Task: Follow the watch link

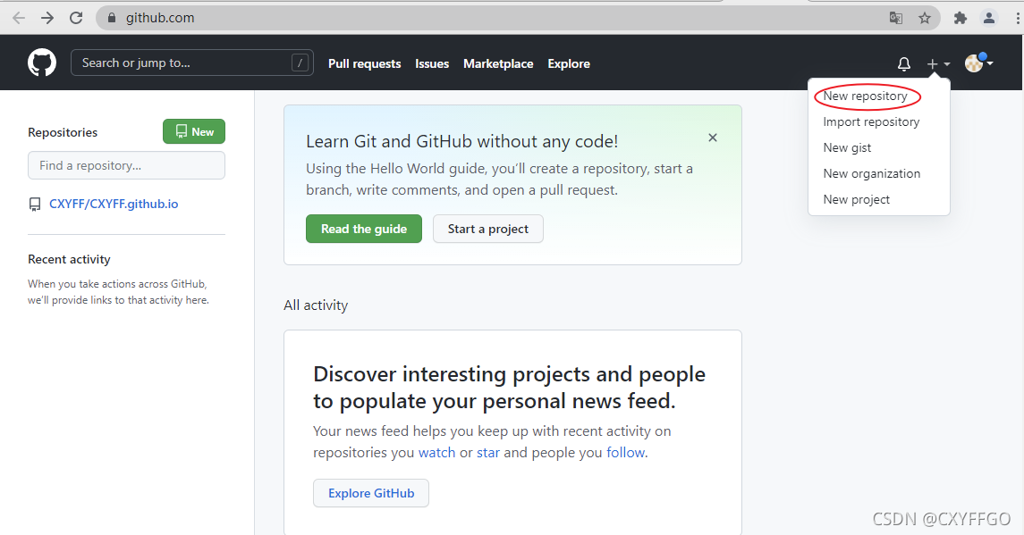Action: click(437, 453)
